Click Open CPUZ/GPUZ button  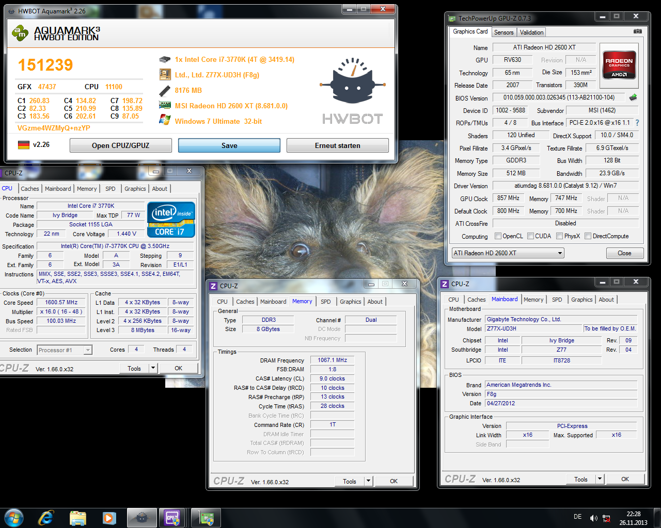tap(121, 145)
